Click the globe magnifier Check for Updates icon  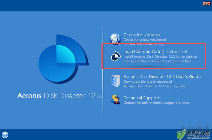click(x=115, y=39)
